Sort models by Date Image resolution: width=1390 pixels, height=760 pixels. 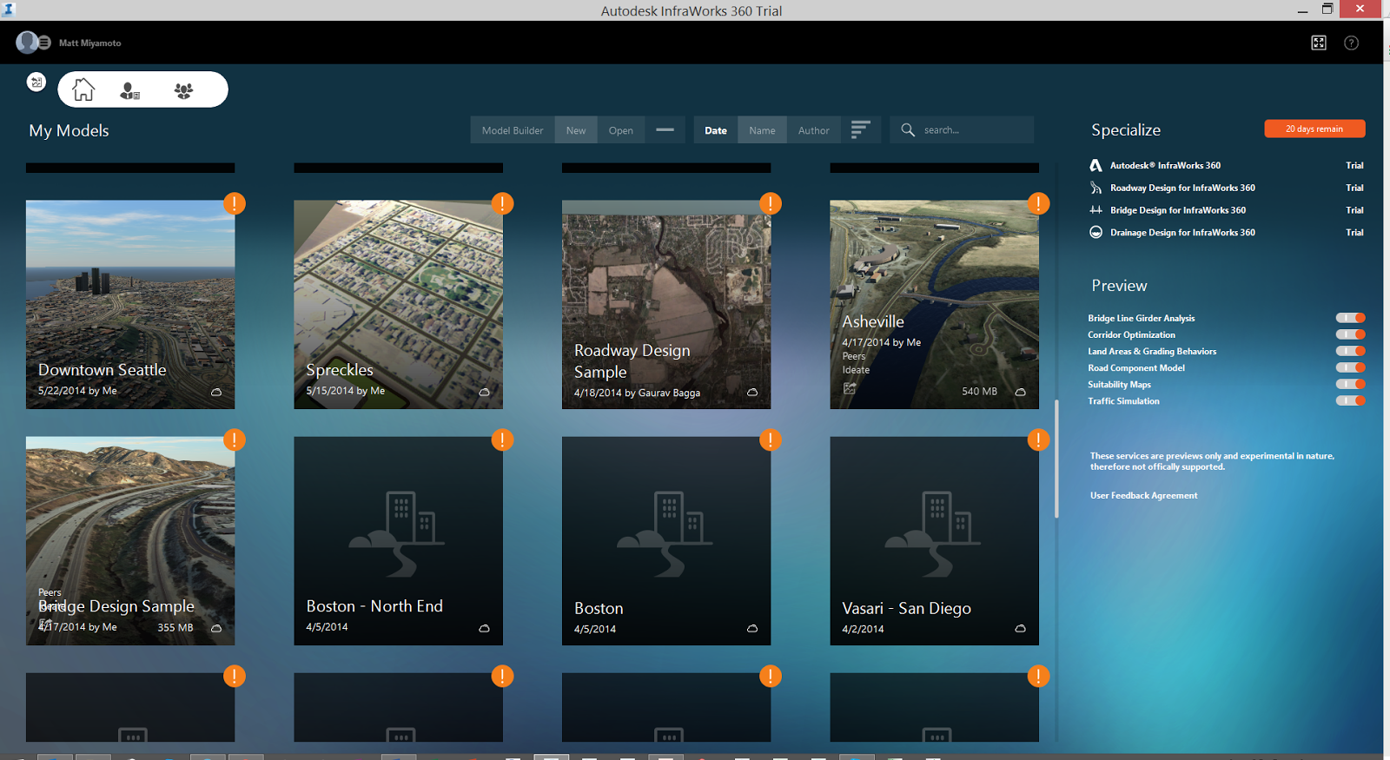pyautogui.click(x=716, y=129)
